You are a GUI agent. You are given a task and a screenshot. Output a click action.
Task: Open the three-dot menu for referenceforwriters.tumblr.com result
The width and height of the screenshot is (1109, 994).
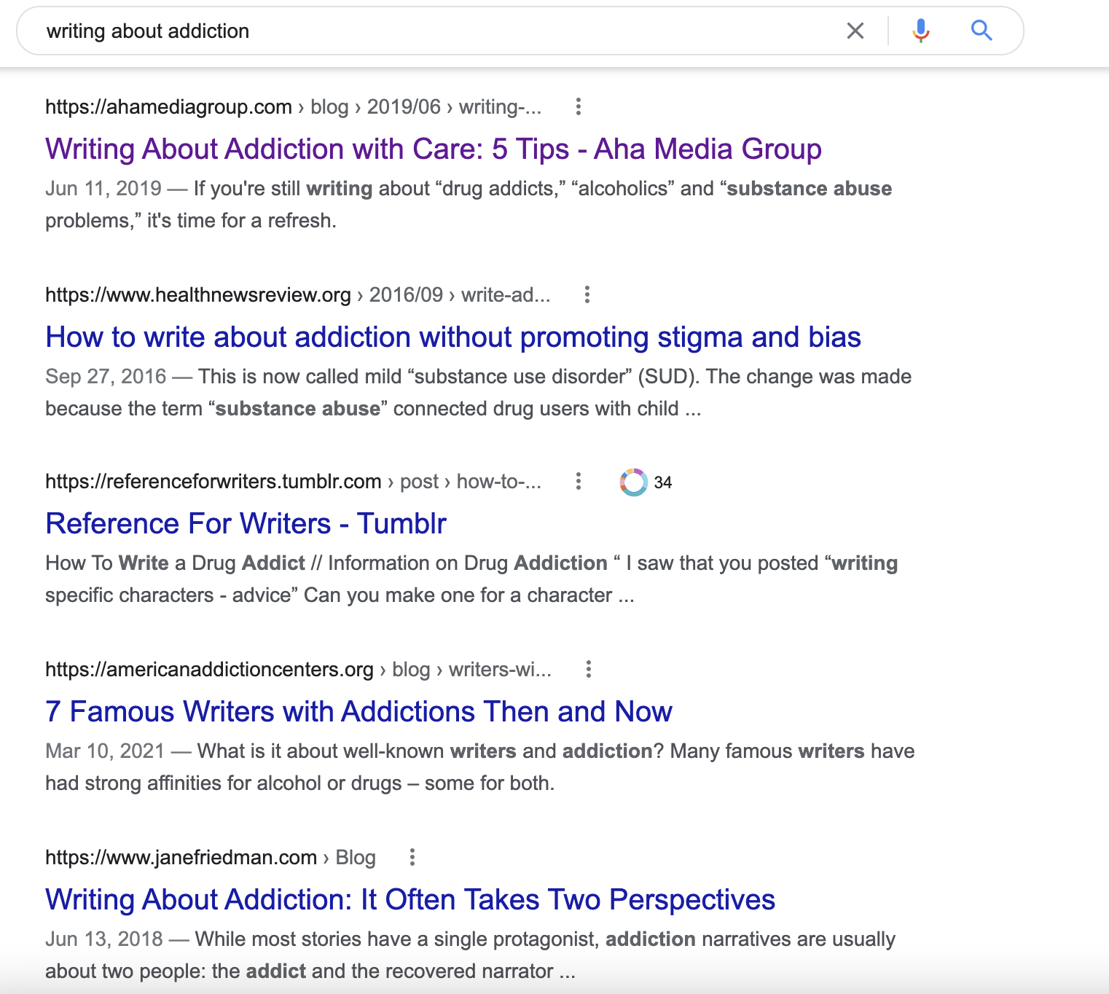(579, 482)
